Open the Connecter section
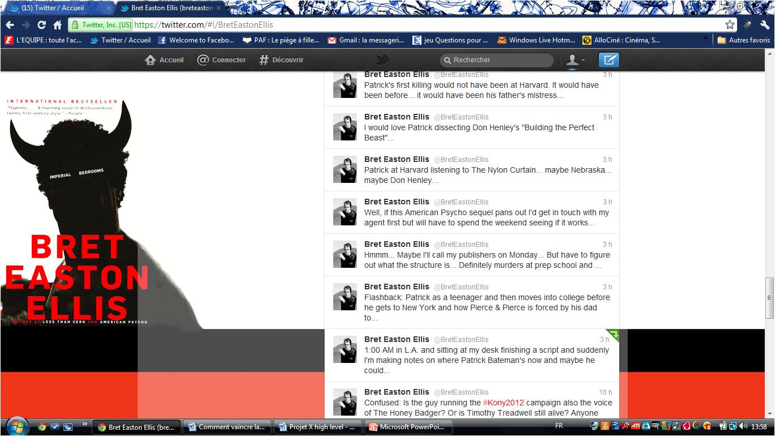The height and width of the screenshot is (436, 775). [222, 59]
